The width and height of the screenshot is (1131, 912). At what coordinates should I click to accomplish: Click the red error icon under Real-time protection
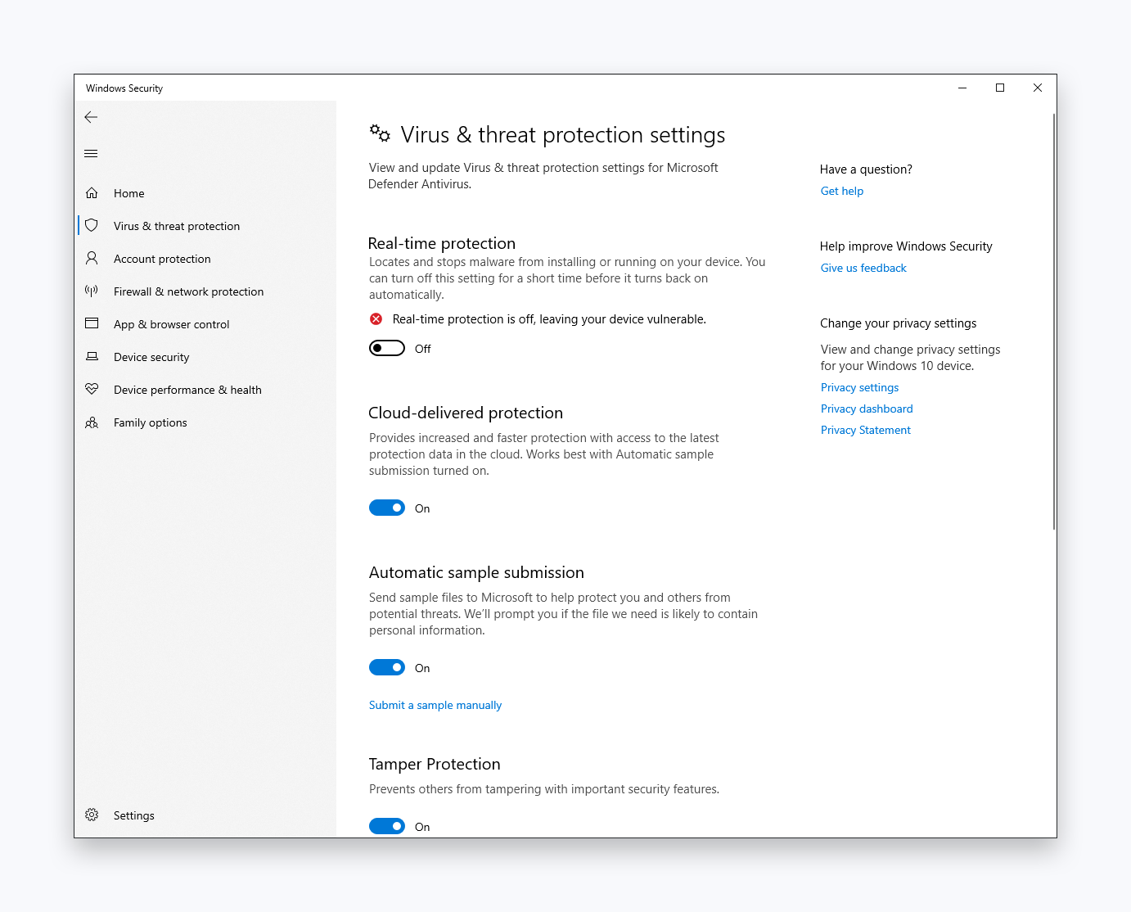376,319
